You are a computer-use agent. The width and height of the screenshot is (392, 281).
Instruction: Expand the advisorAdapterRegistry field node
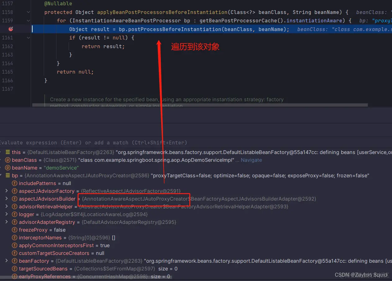pyautogui.click(x=7, y=222)
